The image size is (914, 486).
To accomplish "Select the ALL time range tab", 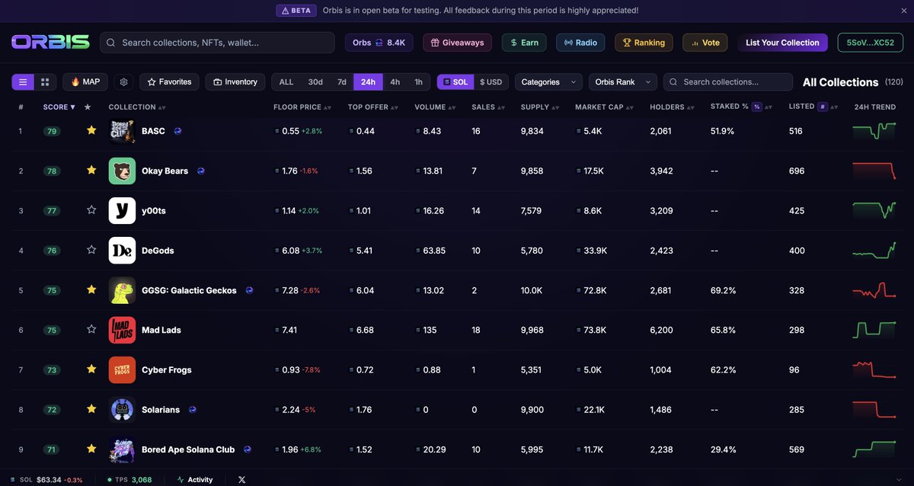I will point(286,82).
